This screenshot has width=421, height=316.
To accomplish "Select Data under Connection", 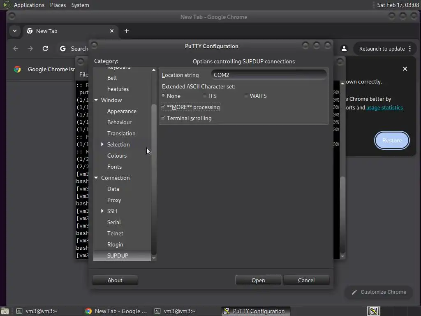I will (x=113, y=189).
